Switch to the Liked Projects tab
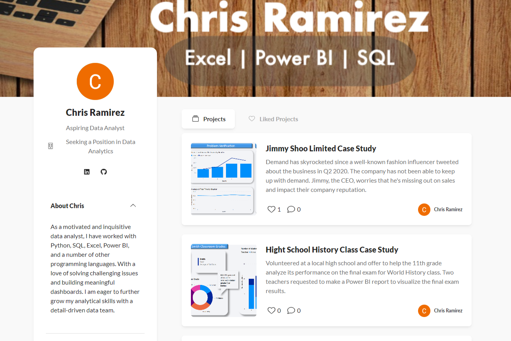This screenshot has height=341, width=511. point(273,119)
